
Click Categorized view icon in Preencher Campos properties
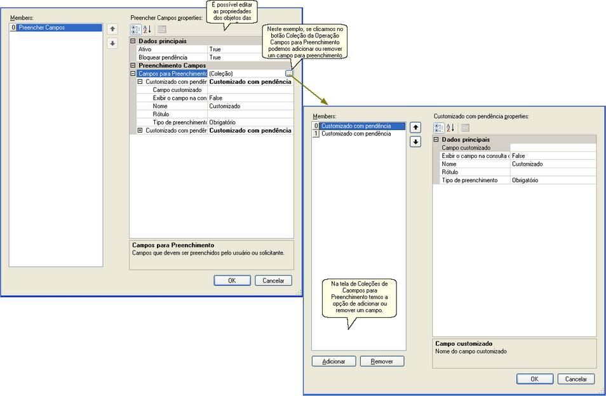point(136,29)
